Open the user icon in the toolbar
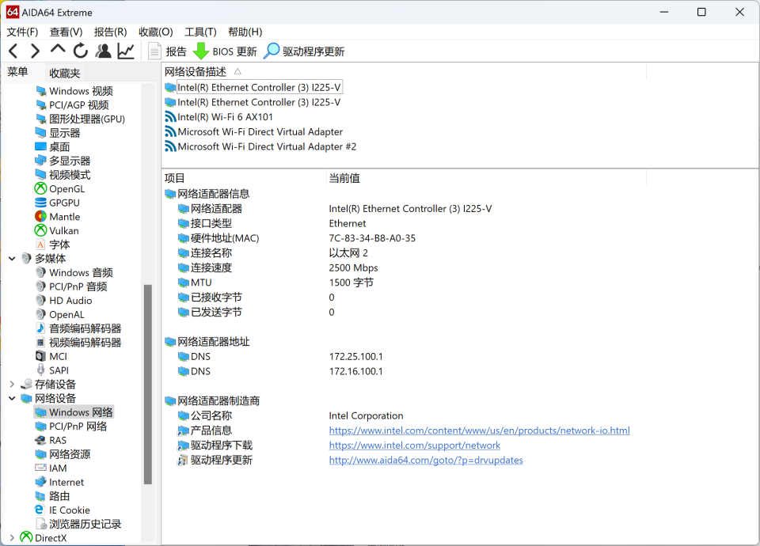 click(103, 51)
